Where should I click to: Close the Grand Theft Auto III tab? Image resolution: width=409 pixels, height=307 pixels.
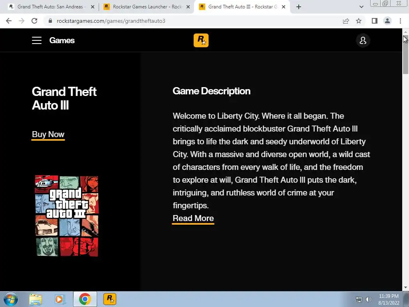[x=284, y=7]
